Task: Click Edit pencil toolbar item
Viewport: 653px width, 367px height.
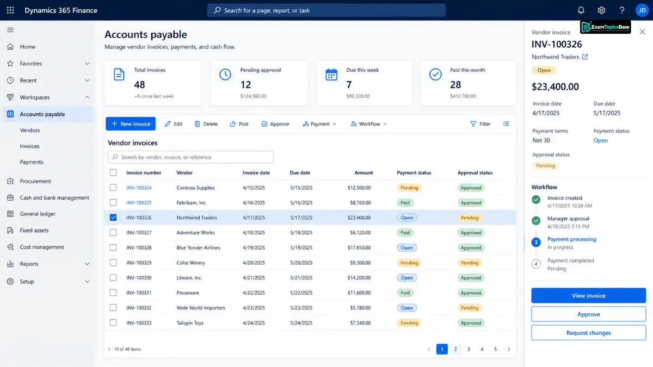Action: point(174,124)
